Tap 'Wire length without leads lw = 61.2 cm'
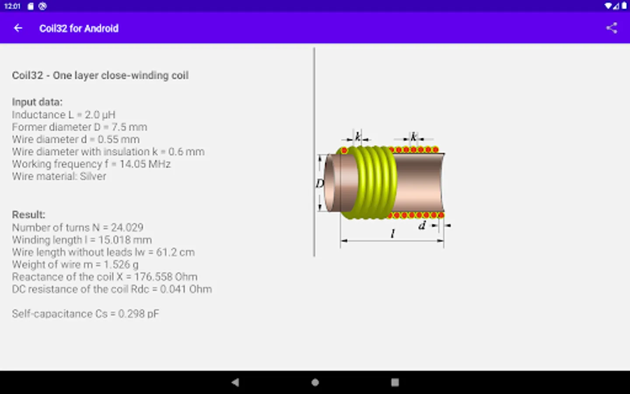The width and height of the screenshot is (630, 394). (103, 252)
